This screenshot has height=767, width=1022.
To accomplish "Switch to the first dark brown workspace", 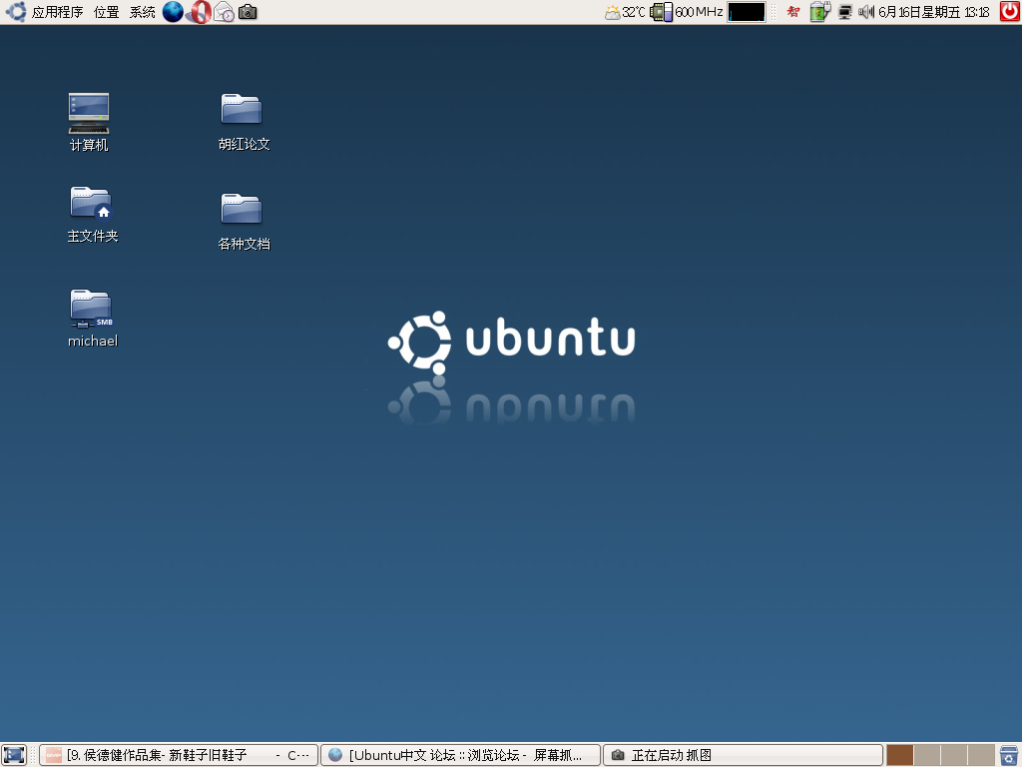I will (899, 755).
